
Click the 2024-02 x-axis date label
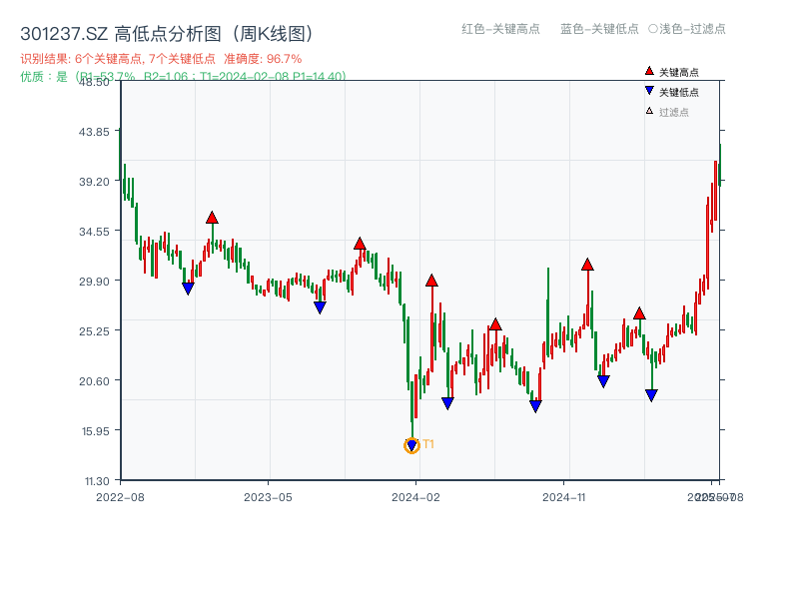pyautogui.click(x=416, y=496)
